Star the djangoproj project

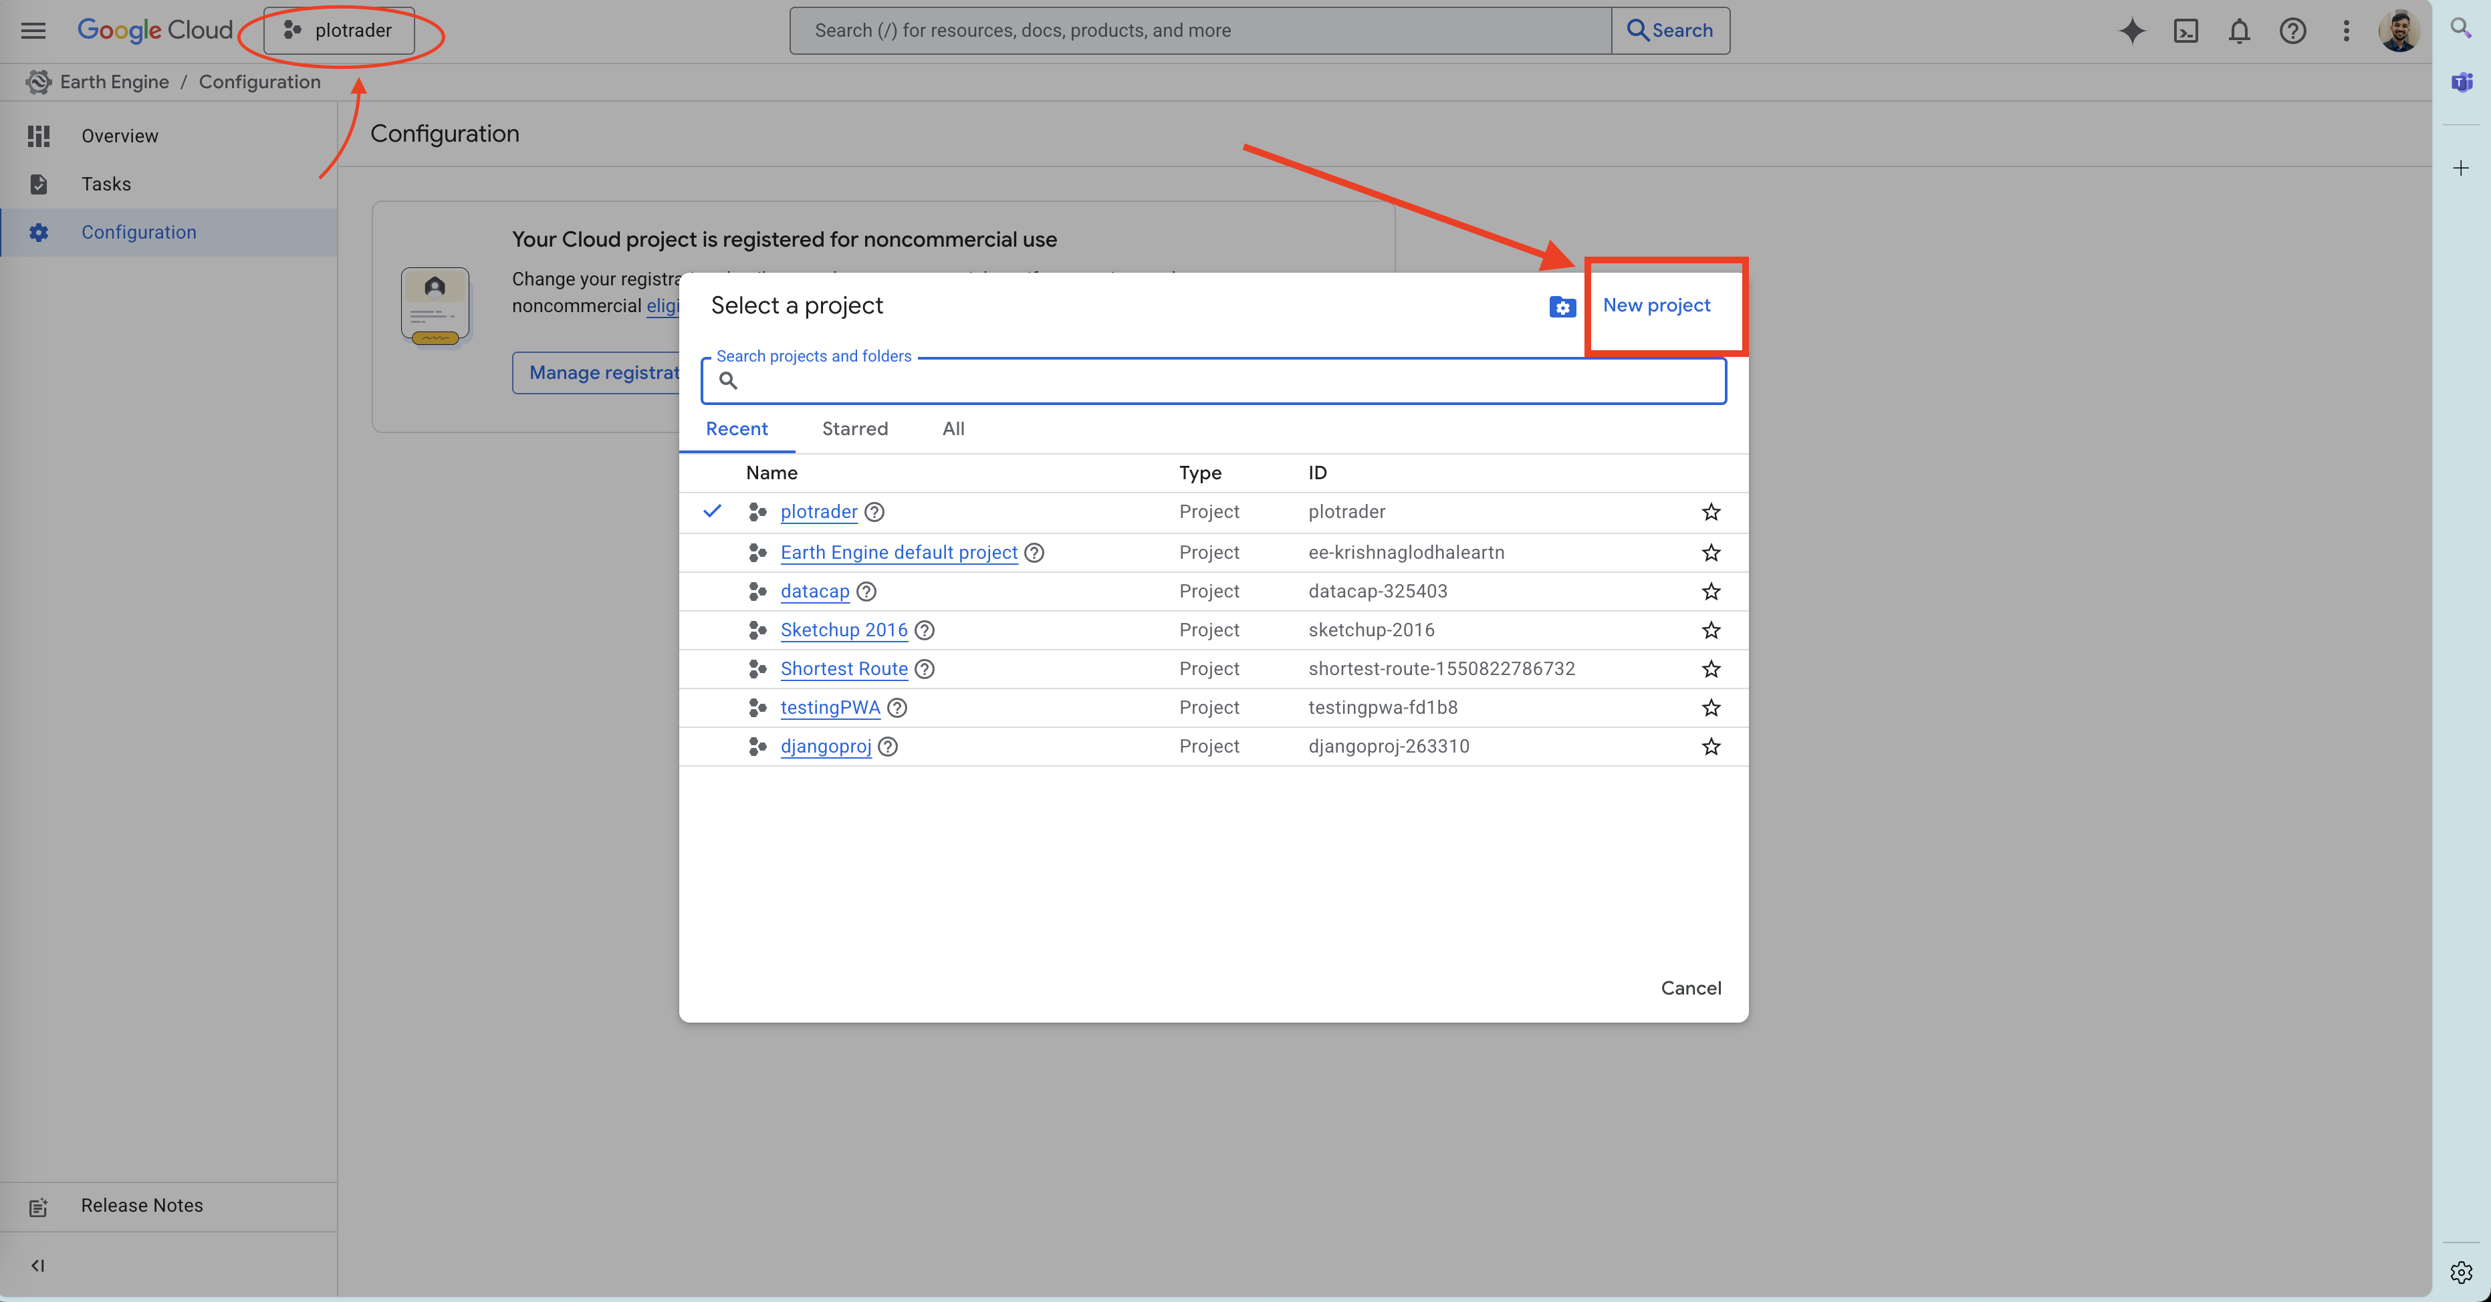1709,746
